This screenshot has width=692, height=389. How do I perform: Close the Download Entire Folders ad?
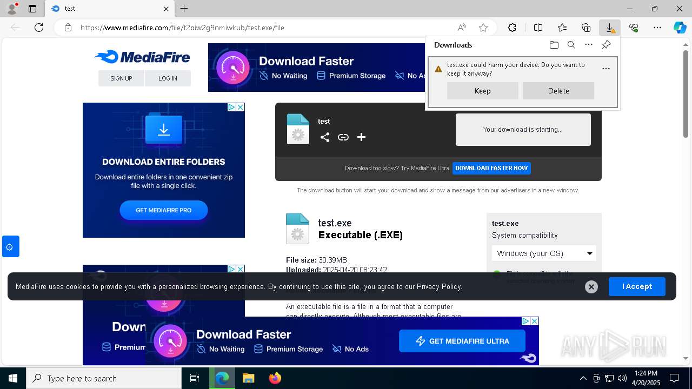pyautogui.click(x=241, y=107)
